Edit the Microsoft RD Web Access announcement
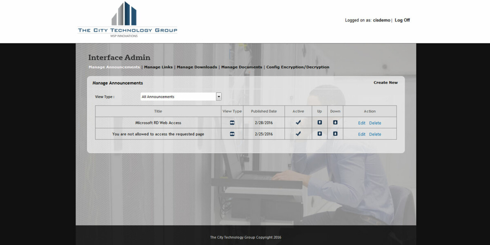The height and width of the screenshot is (245, 490). tap(361, 122)
